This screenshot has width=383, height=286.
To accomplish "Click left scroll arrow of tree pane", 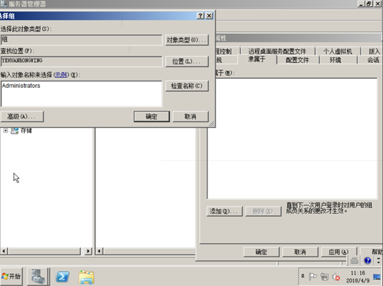I will pos(4,251).
